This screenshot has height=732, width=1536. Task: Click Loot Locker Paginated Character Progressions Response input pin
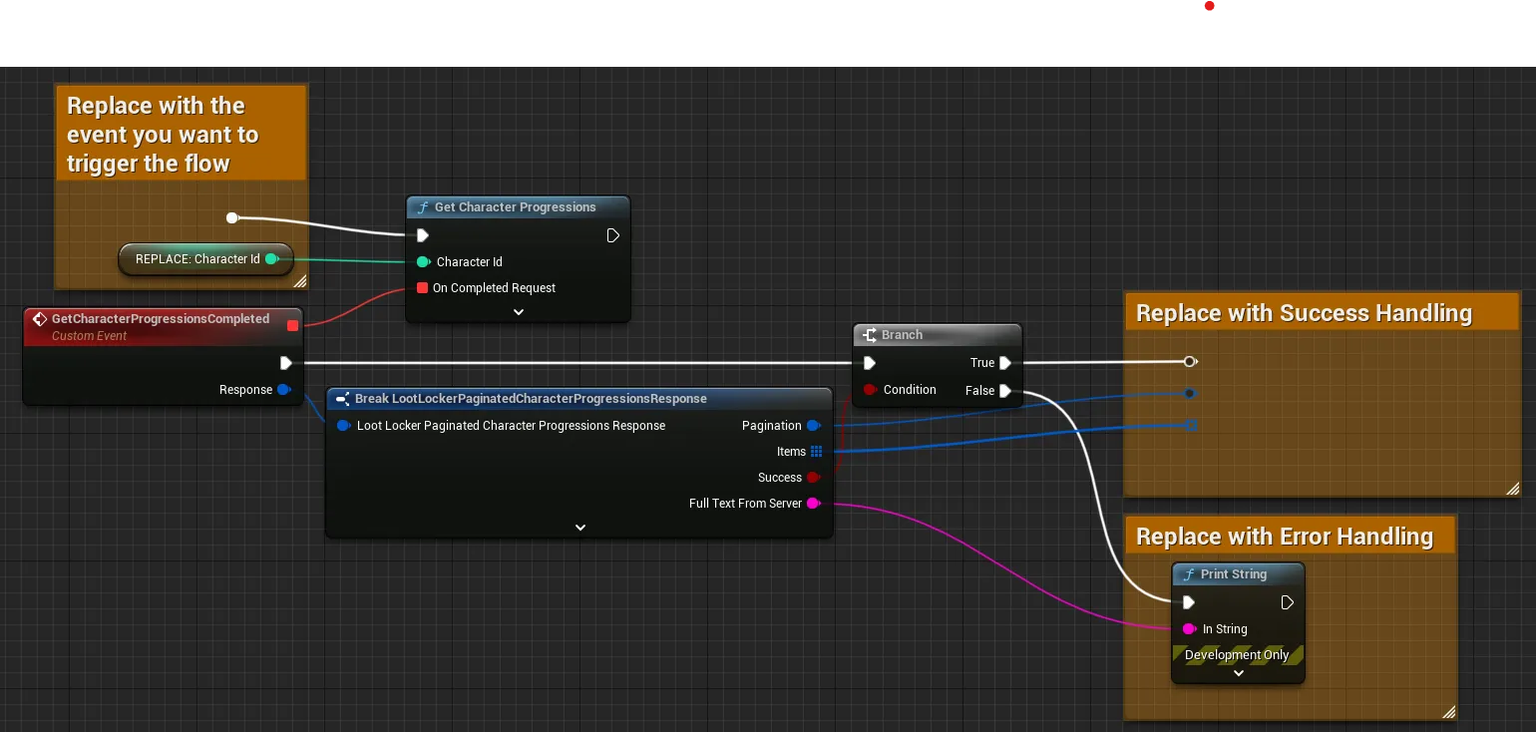click(343, 426)
